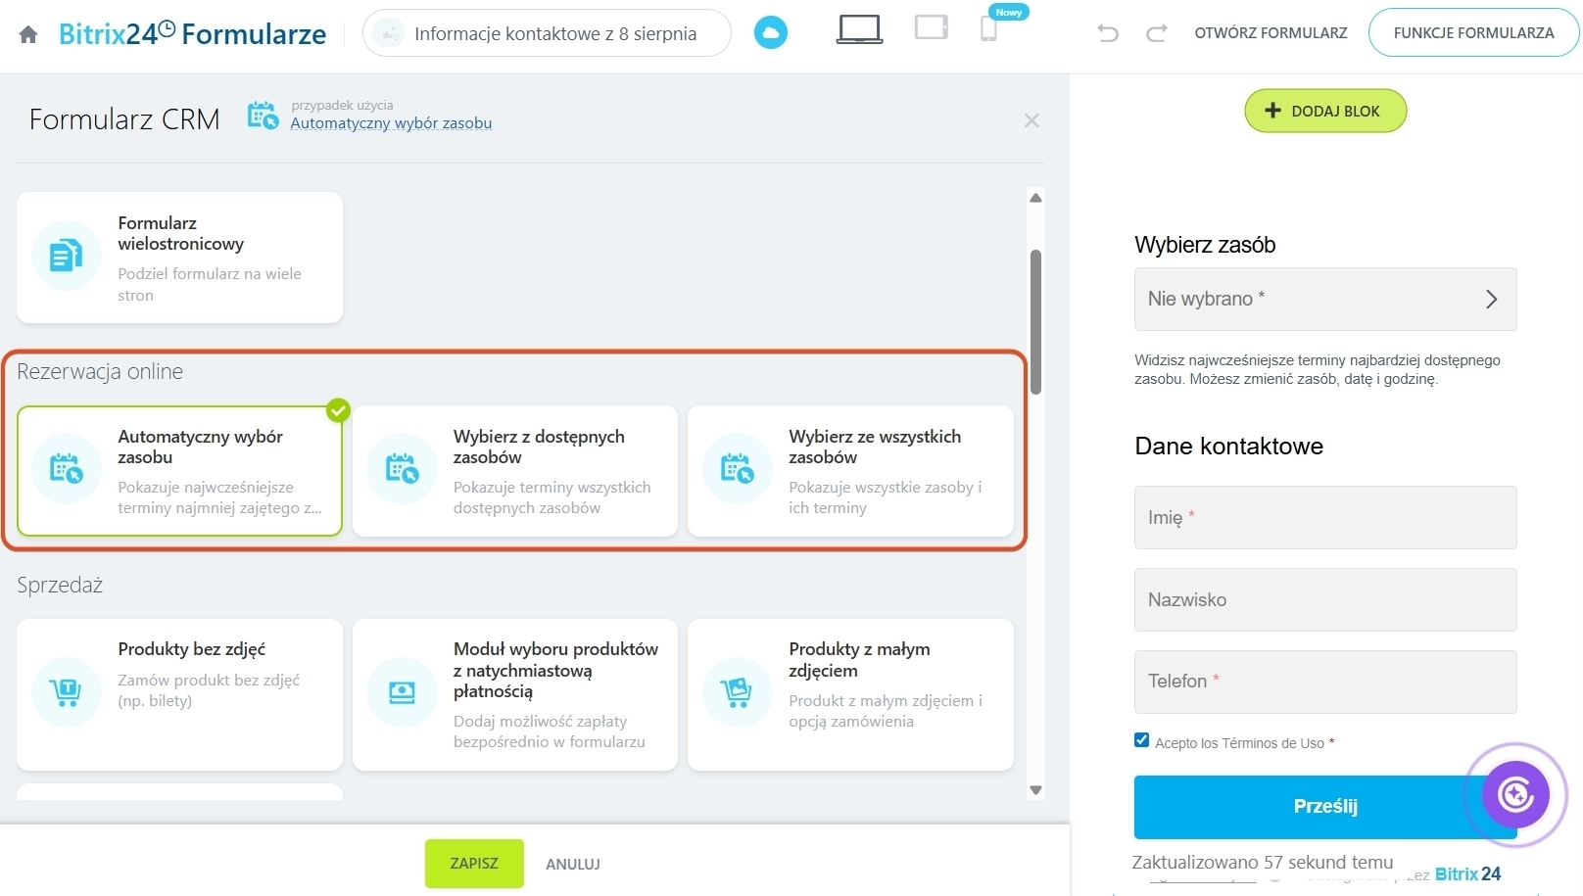Choose the Wybierz z dostępnych zasobów title
This screenshot has height=896, width=1583.
click(x=539, y=447)
